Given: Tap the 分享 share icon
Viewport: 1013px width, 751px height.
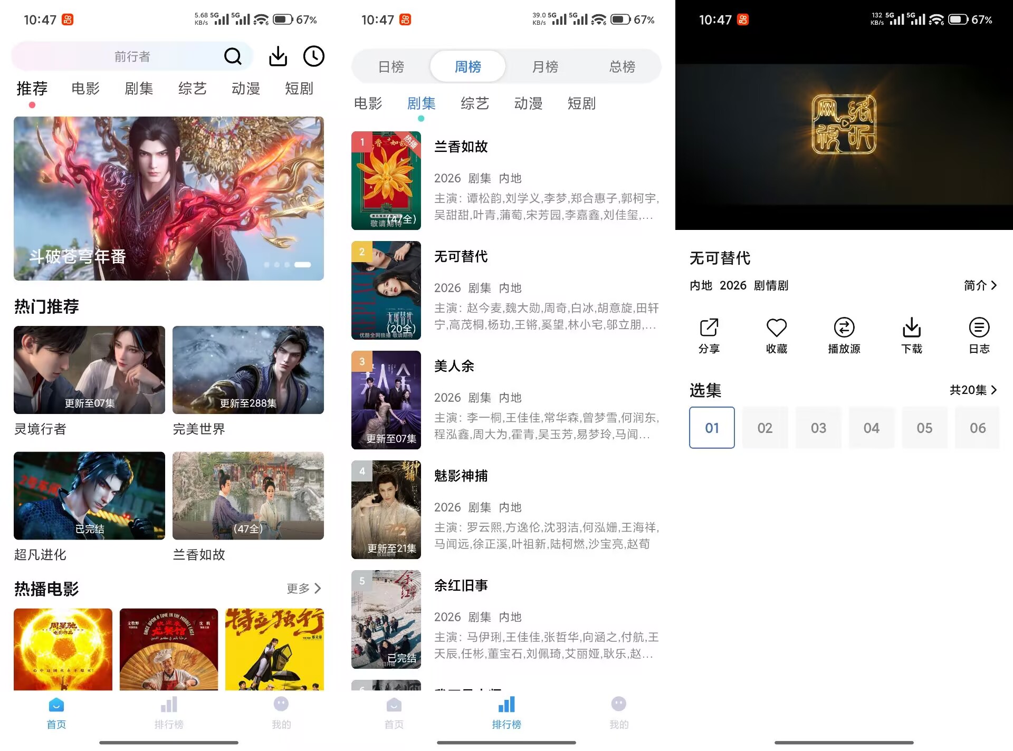Looking at the screenshot, I should point(709,327).
